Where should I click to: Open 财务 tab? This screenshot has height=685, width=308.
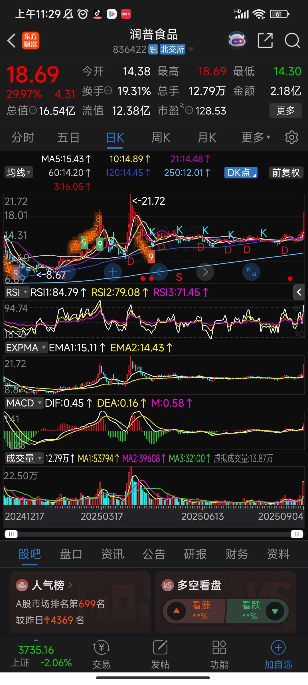tap(237, 554)
